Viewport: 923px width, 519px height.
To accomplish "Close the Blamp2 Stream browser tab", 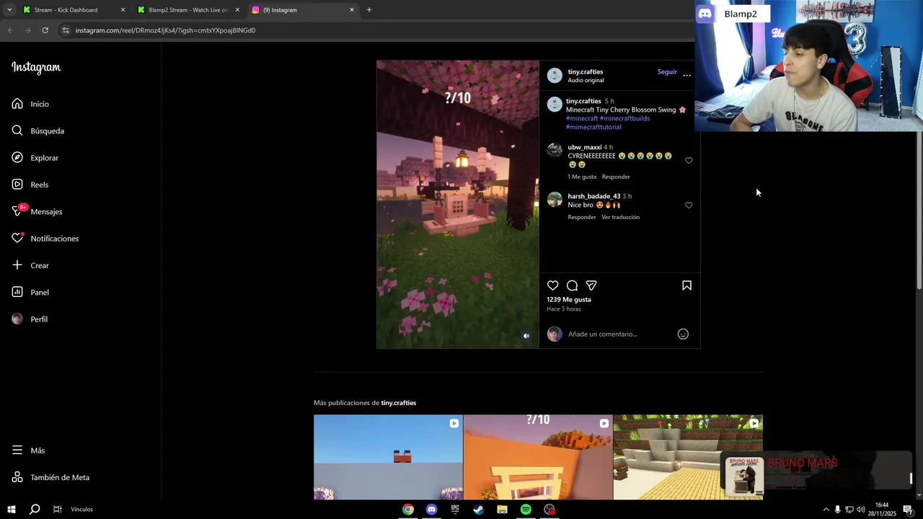I will coord(237,10).
